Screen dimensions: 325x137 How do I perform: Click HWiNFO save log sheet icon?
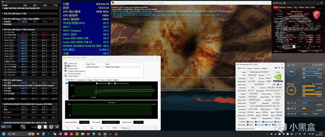(45, 127)
